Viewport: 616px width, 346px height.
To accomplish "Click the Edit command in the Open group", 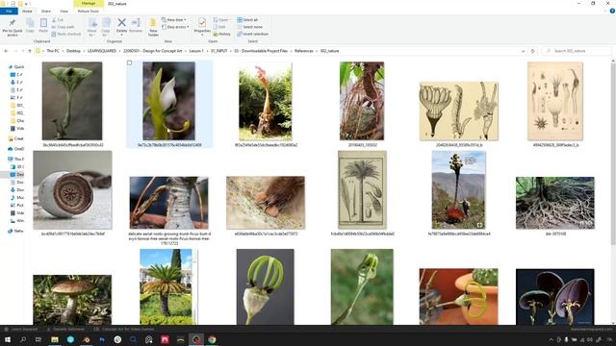I will pos(219,27).
